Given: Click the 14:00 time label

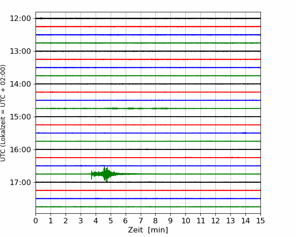Looking at the screenshot, I should [20, 84].
